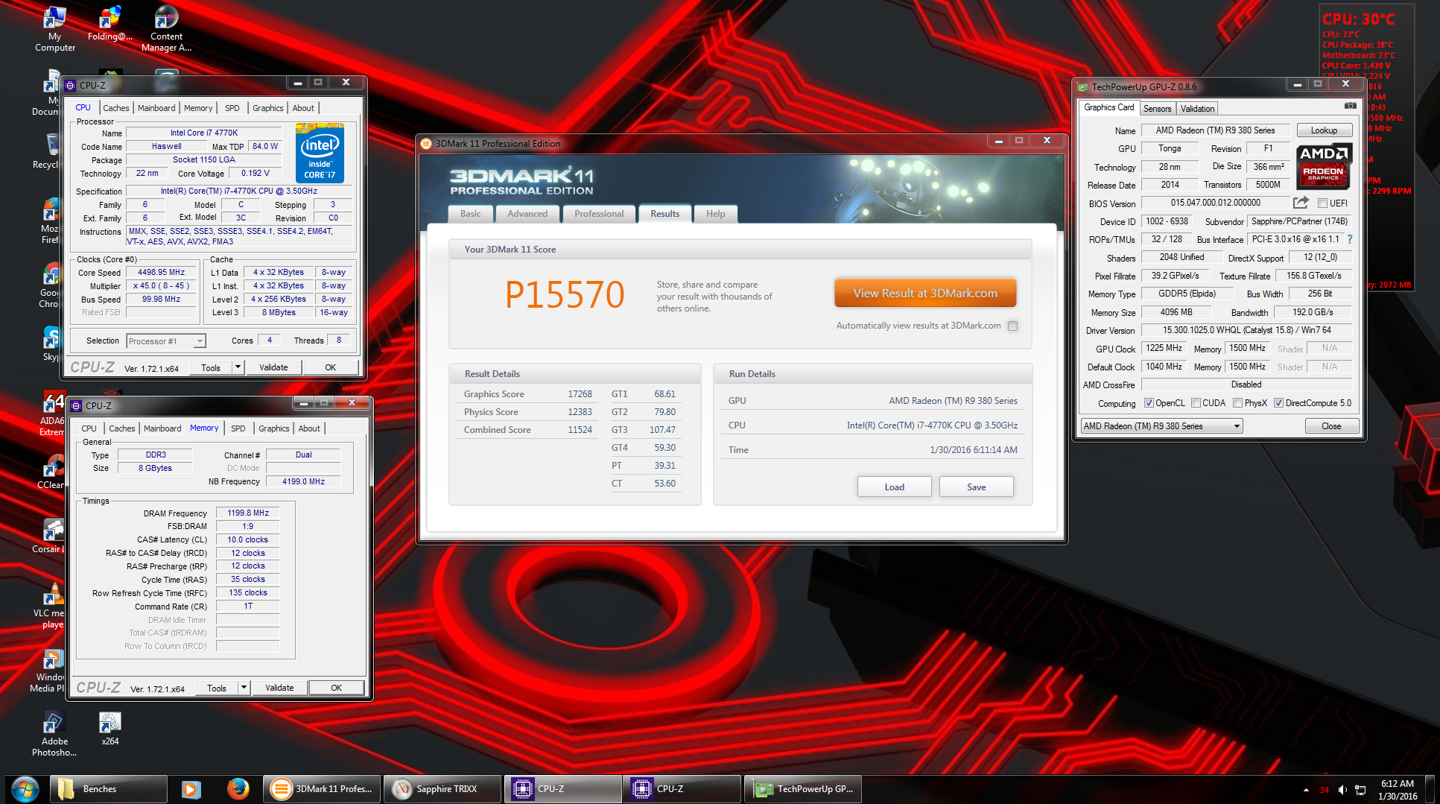Expand Tools dropdown arrow in CPU-Z CPU window
Image resolution: width=1440 pixels, height=804 pixels.
pyautogui.click(x=238, y=367)
